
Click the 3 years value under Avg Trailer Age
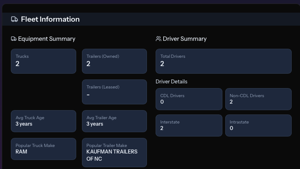[x=95, y=124]
